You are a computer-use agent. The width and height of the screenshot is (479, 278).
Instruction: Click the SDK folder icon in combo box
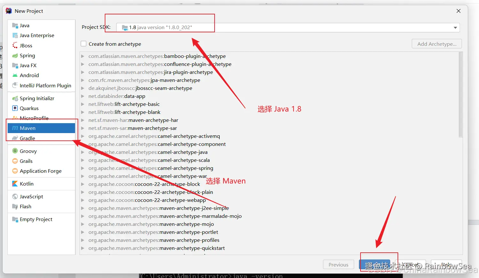pos(125,28)
